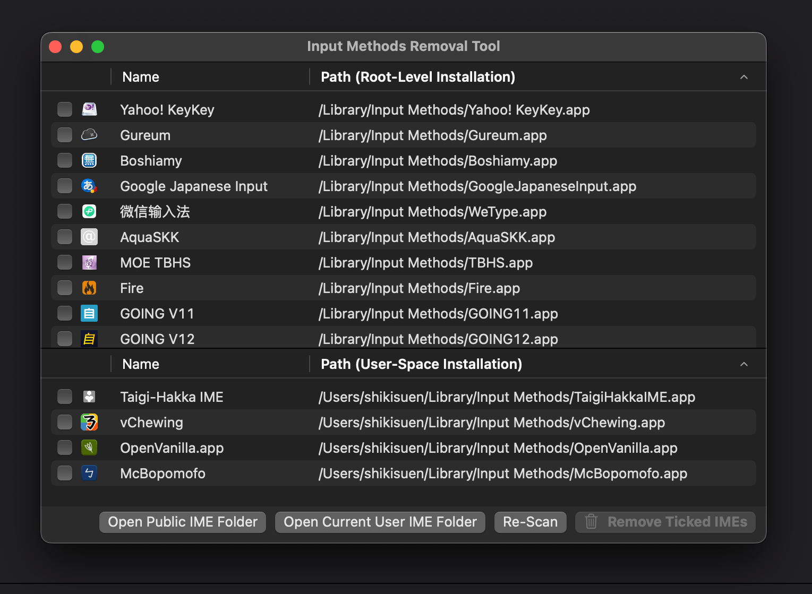
Task: Click the Fire flame icon
Action: tap(89, 288)
